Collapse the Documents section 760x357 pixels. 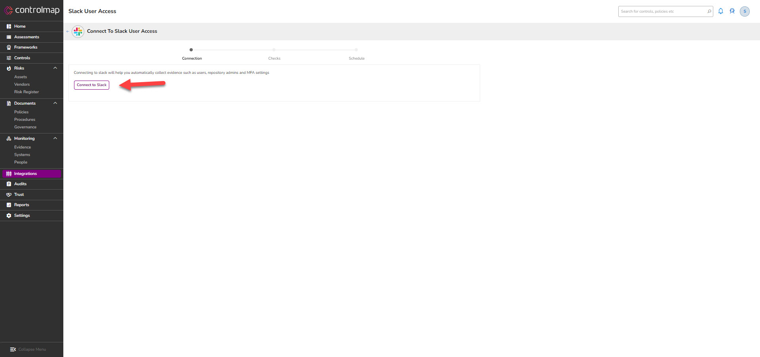coord(55,103)
